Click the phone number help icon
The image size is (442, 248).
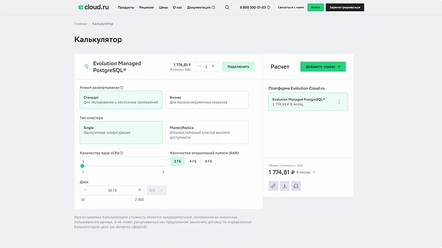(269, 8)
